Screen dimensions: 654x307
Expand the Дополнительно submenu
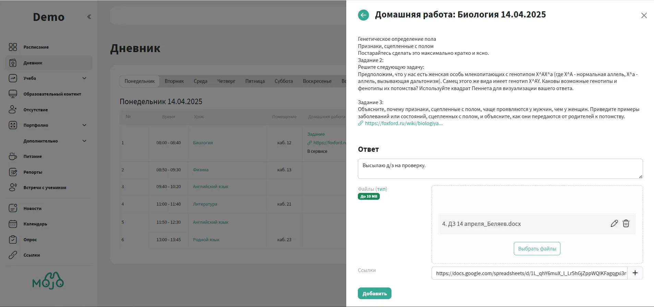84,141
